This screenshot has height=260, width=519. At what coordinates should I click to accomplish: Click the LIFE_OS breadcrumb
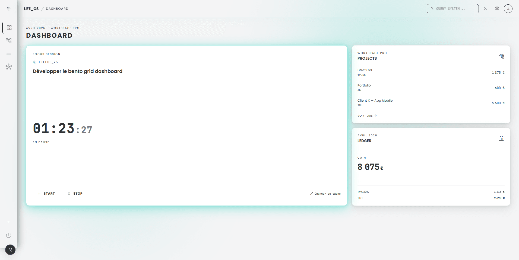coord(31,9)
